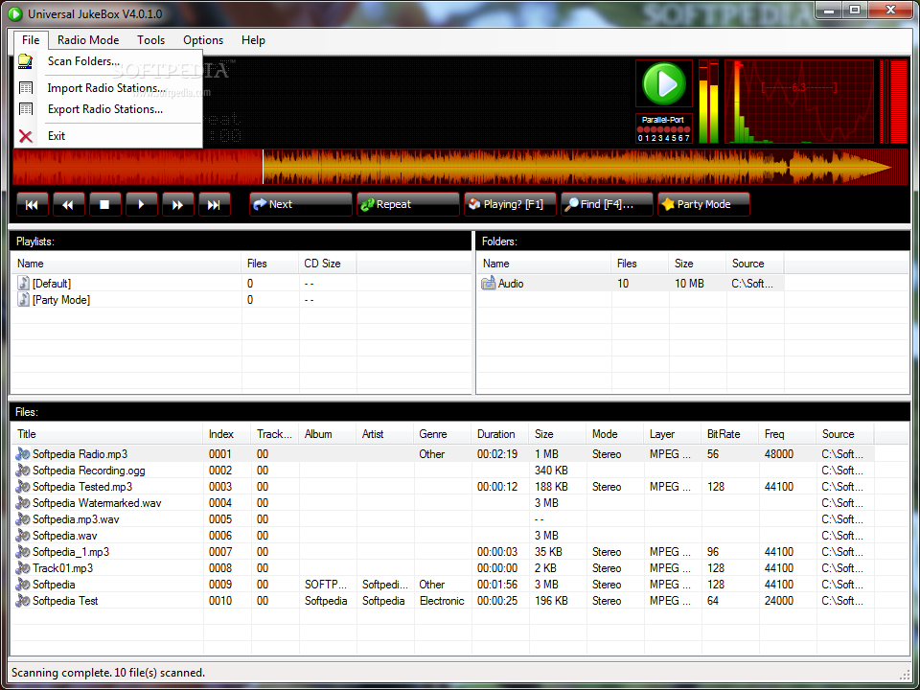Stop playback with the stop button
The image size is (920, 690).
click(x=105, y=205)
